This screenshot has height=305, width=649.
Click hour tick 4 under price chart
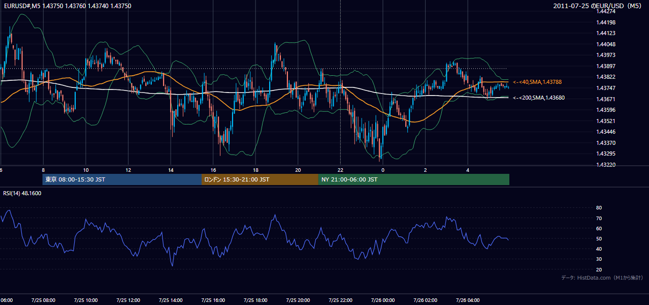pos(468,170)
